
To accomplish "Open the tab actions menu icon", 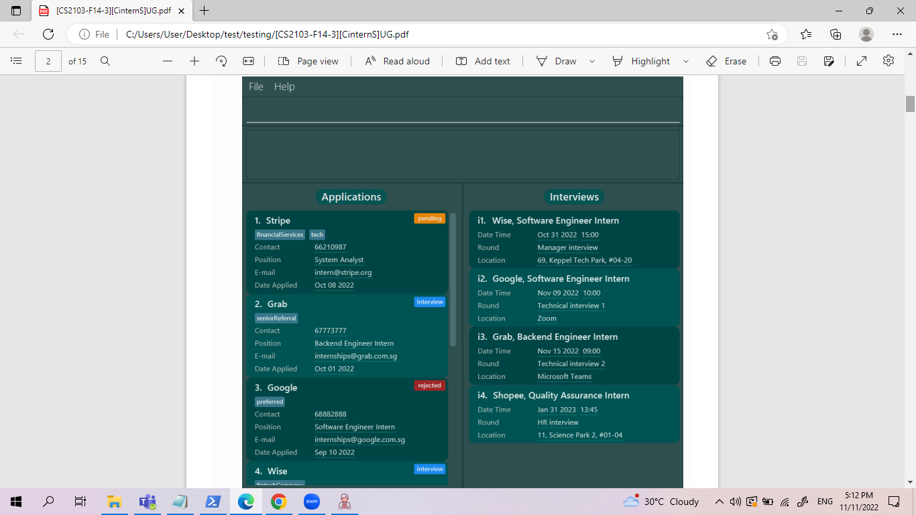I will tap(16, 11).
